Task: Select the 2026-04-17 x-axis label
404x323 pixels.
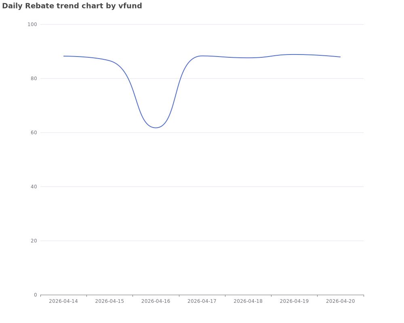Action: (202, 301)
